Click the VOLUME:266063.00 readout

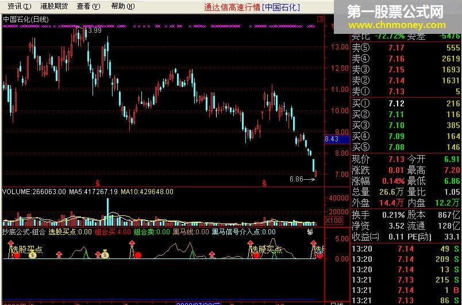tap(34, 192)
